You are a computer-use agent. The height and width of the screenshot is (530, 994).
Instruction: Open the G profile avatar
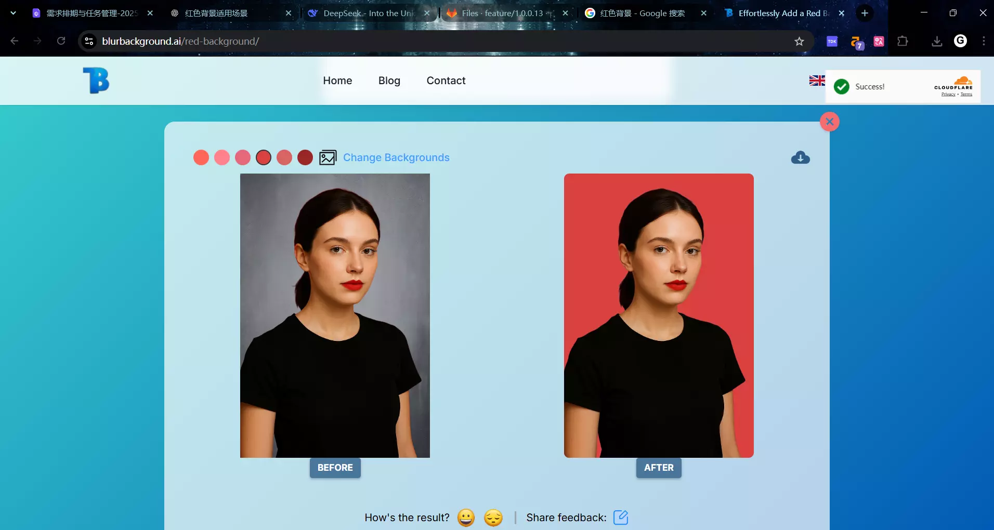click(960, 41)
